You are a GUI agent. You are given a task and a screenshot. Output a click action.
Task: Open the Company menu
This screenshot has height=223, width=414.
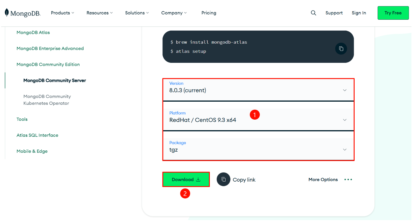[174, 13]
